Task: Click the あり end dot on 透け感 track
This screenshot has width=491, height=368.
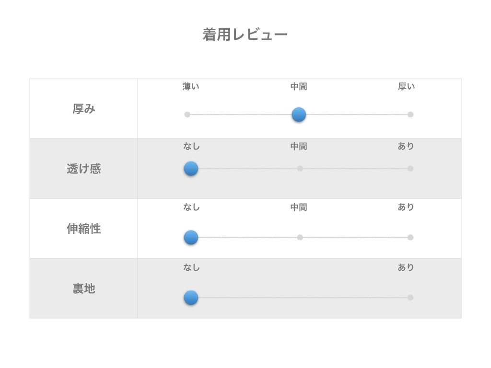Action: (410, 169)
